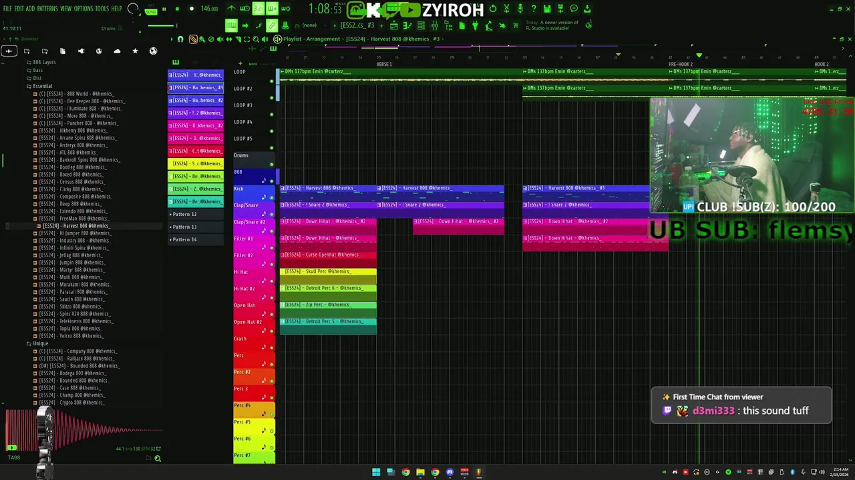Click the tempo value 146.000
Screen dimensions: 855x480
click(210, 9)
